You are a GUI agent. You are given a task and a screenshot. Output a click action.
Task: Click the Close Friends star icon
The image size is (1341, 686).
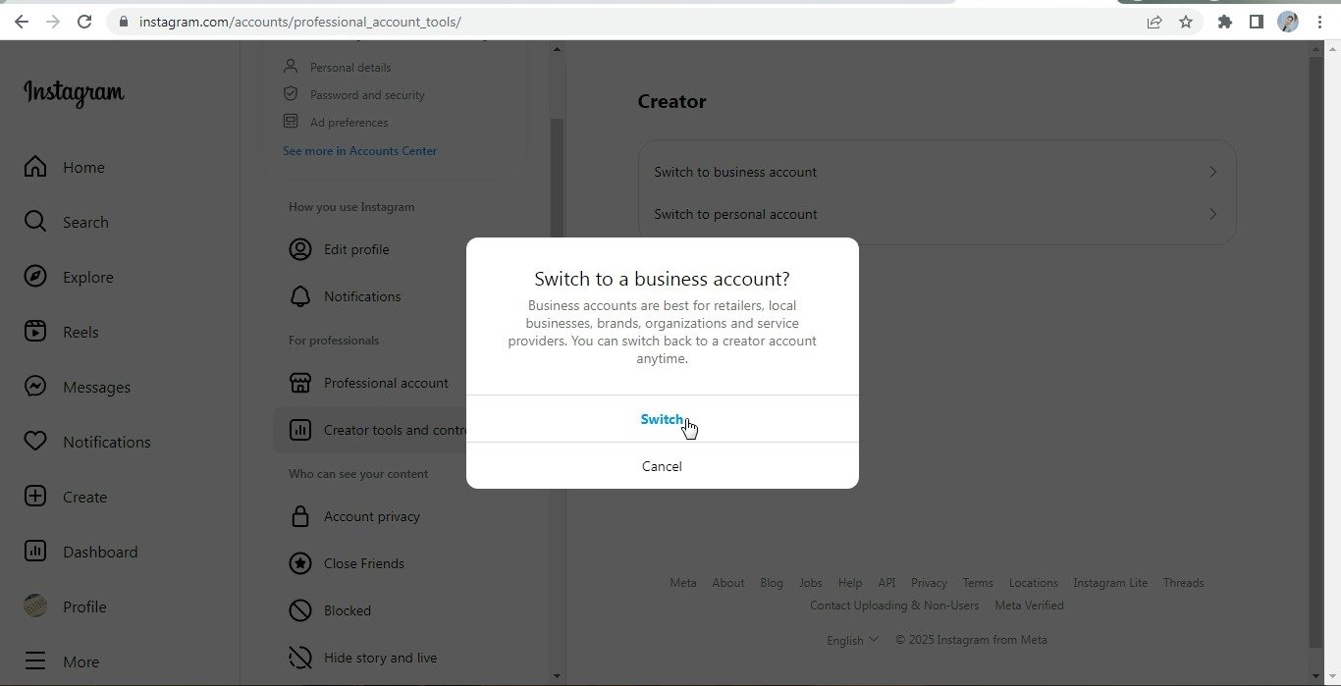pos(300,563)
